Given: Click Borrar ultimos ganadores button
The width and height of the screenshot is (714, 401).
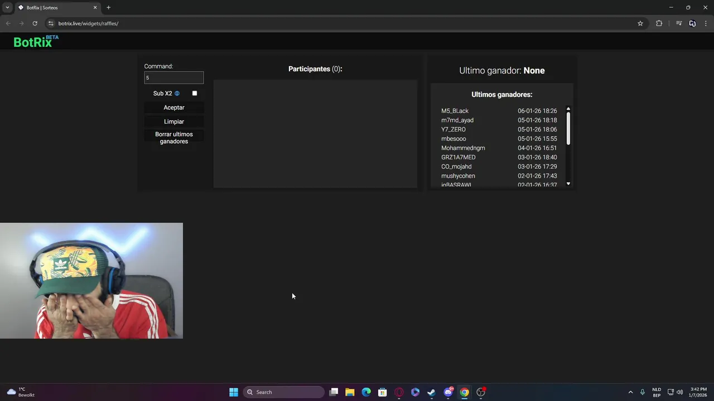Looking at the screenshot, I should click(174, 138).
